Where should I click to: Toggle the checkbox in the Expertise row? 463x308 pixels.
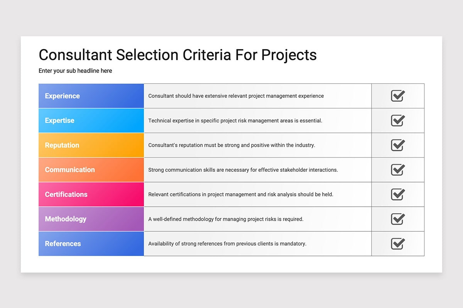(398, 121)
